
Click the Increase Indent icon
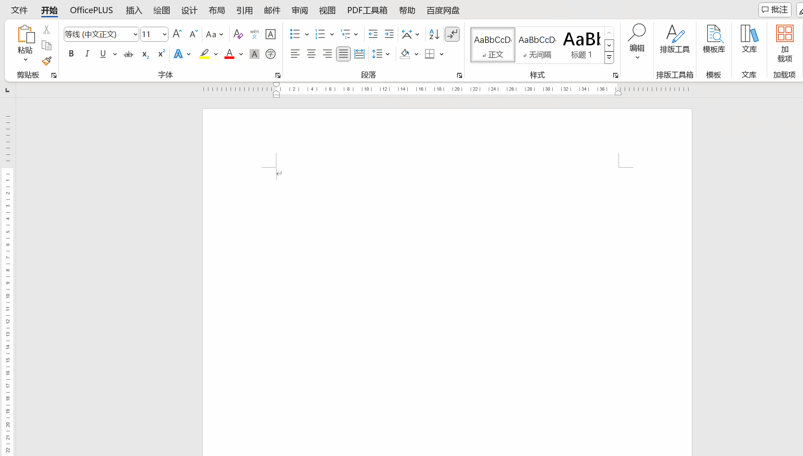point(389,34)
